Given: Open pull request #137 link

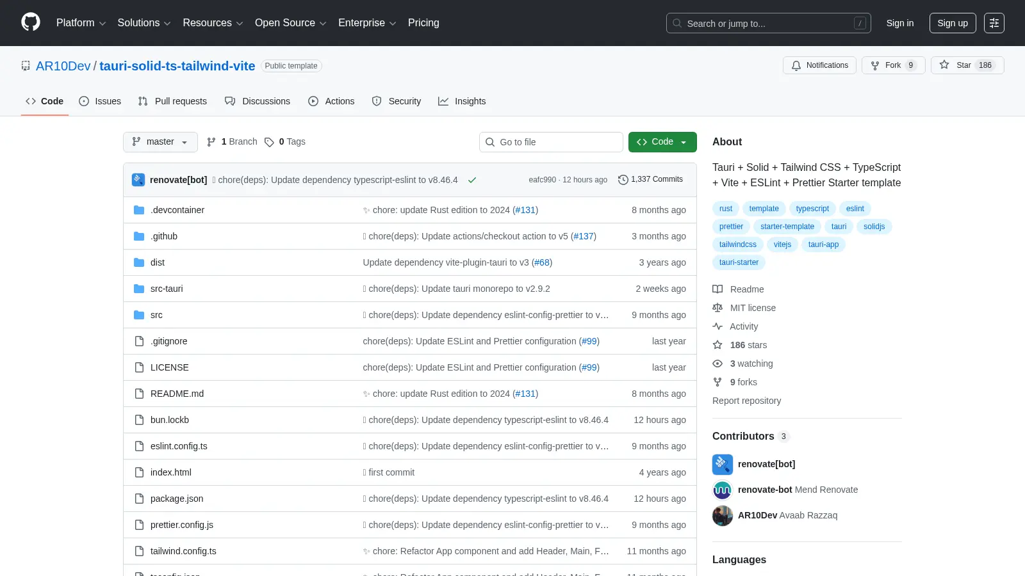Looking at the screenshot, I should tap(583, 236).
